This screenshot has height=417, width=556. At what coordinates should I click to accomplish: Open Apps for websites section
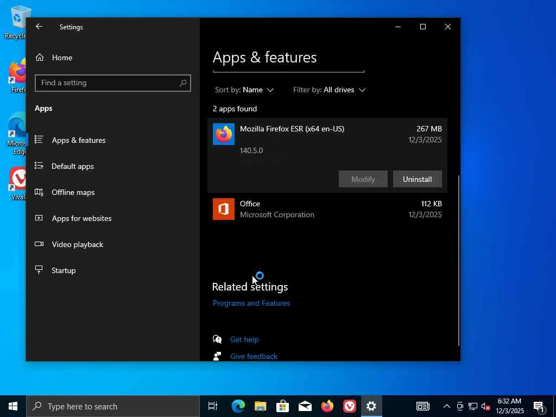[113, 218]
